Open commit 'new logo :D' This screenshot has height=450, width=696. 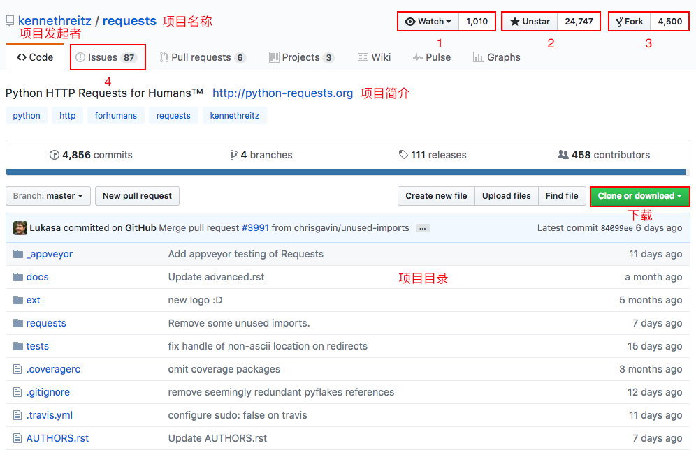click(x=195, y=300)
